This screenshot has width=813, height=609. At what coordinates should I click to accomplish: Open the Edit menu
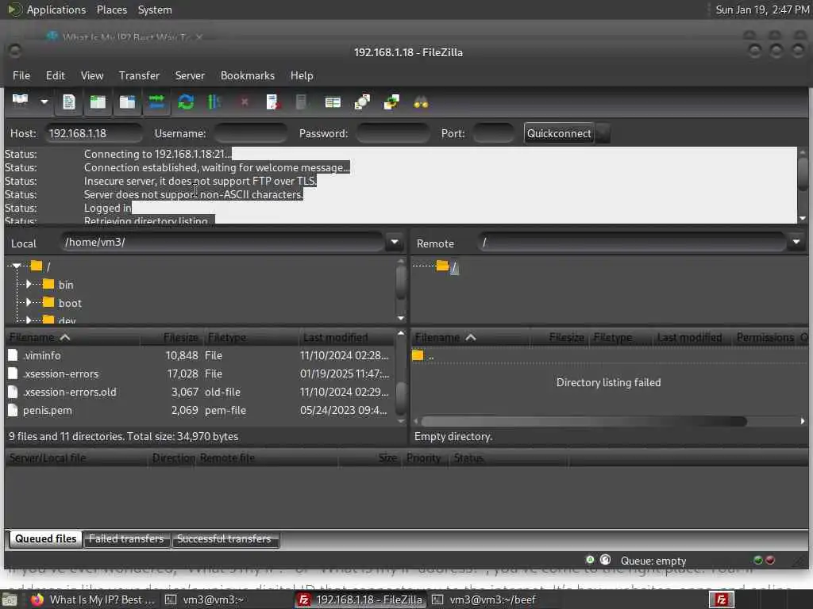click(55, 75)
